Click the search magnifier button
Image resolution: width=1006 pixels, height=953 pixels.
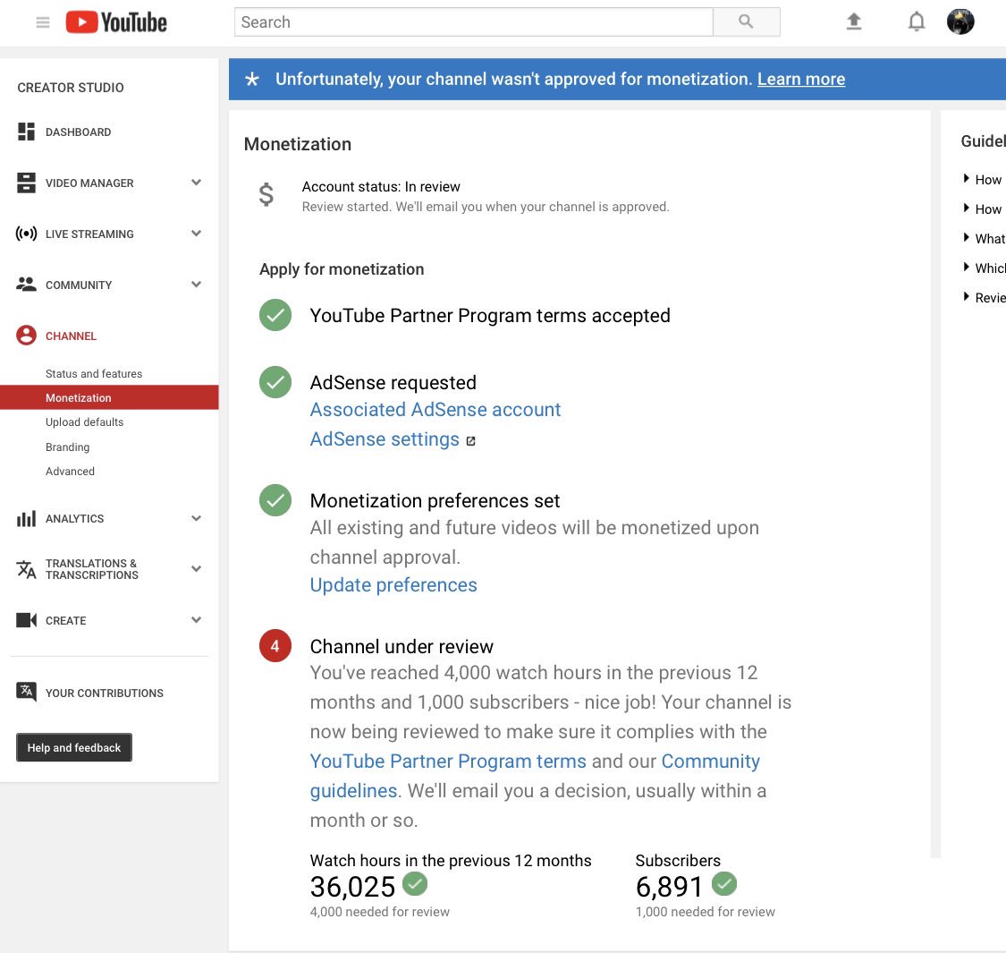746,21
